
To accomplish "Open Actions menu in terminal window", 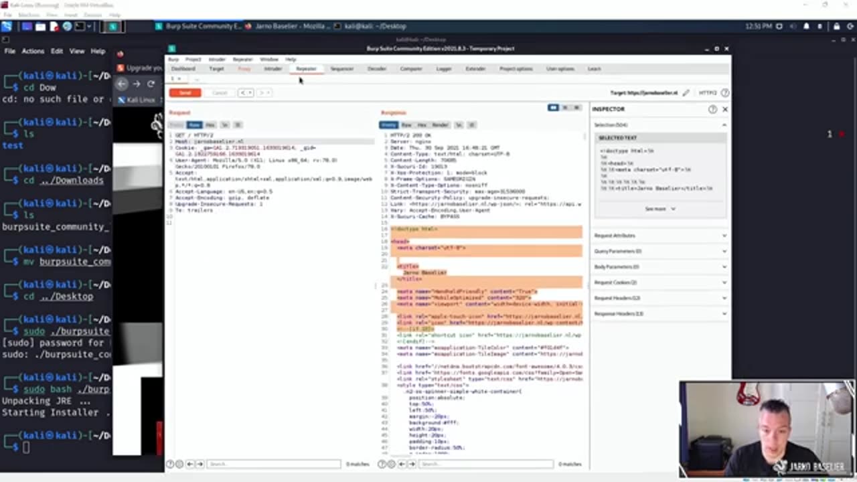I will 33,51.
